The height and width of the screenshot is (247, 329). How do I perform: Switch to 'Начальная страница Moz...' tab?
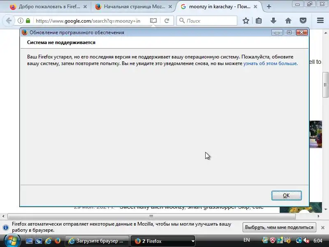pos(134,7)
